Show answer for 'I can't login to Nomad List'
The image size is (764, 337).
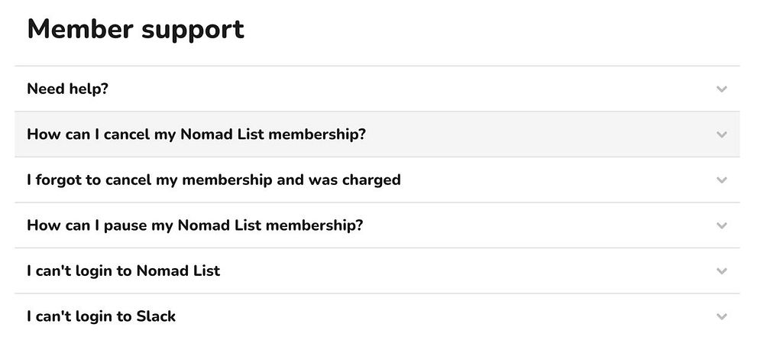coord(123,271)
